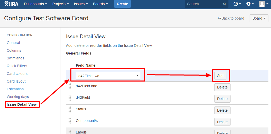Delete the Labels field
The image size is (271, 134).
click(x=222, y=132)
